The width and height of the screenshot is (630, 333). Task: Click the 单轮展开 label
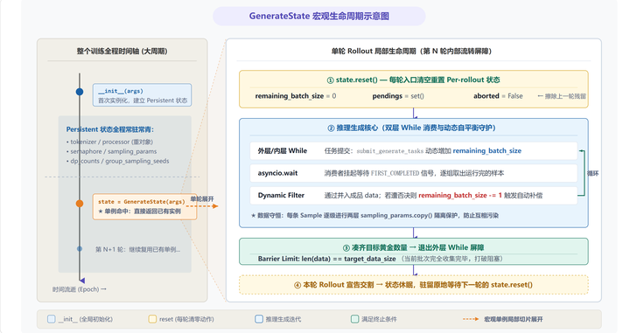coord(202,199)
